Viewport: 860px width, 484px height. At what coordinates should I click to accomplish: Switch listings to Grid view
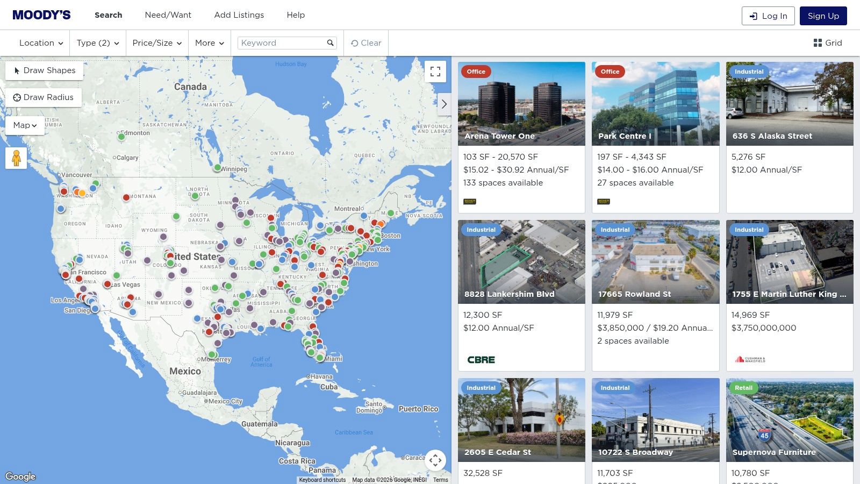tap(828, 43)
